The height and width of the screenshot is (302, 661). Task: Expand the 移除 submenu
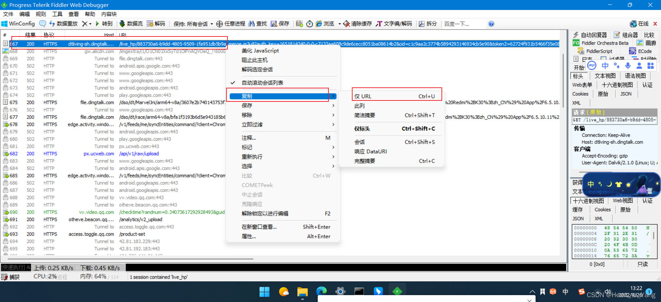[x=283, y=115]
